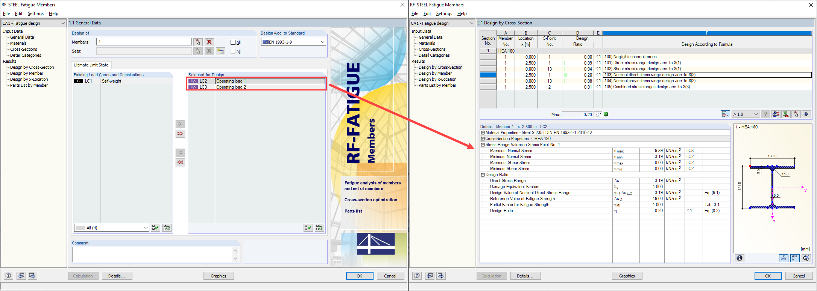The image size is (817, 291).
Task: Click invert selection icon under existing load cases
Action: click(x=167, y=228)
